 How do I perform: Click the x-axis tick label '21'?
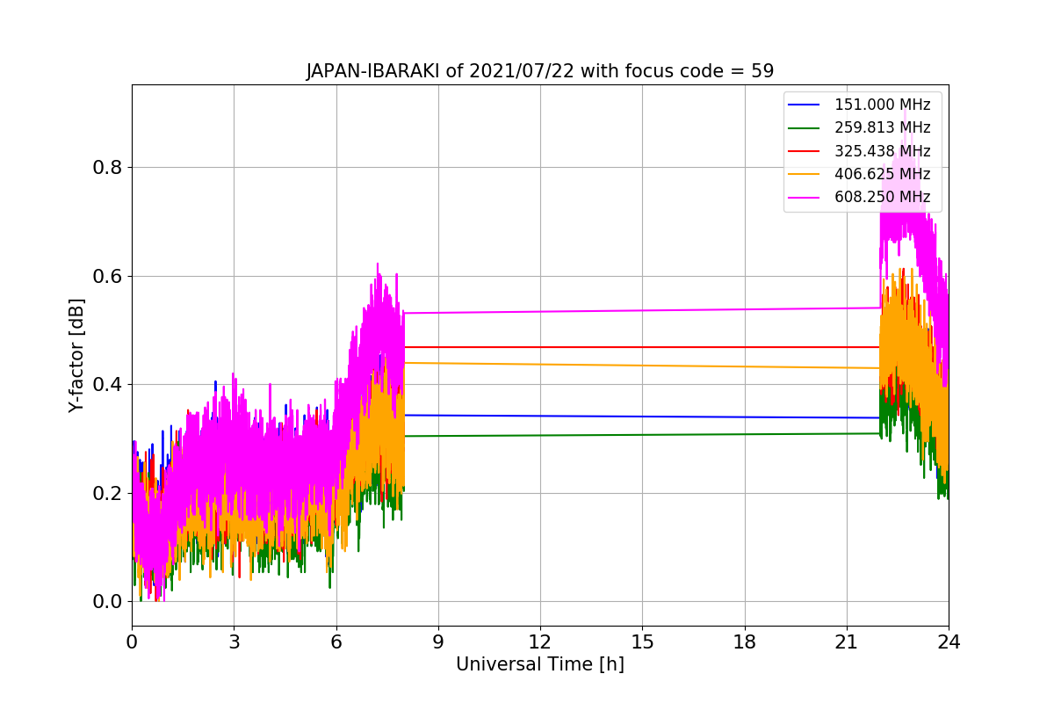[x=847, y=642]
